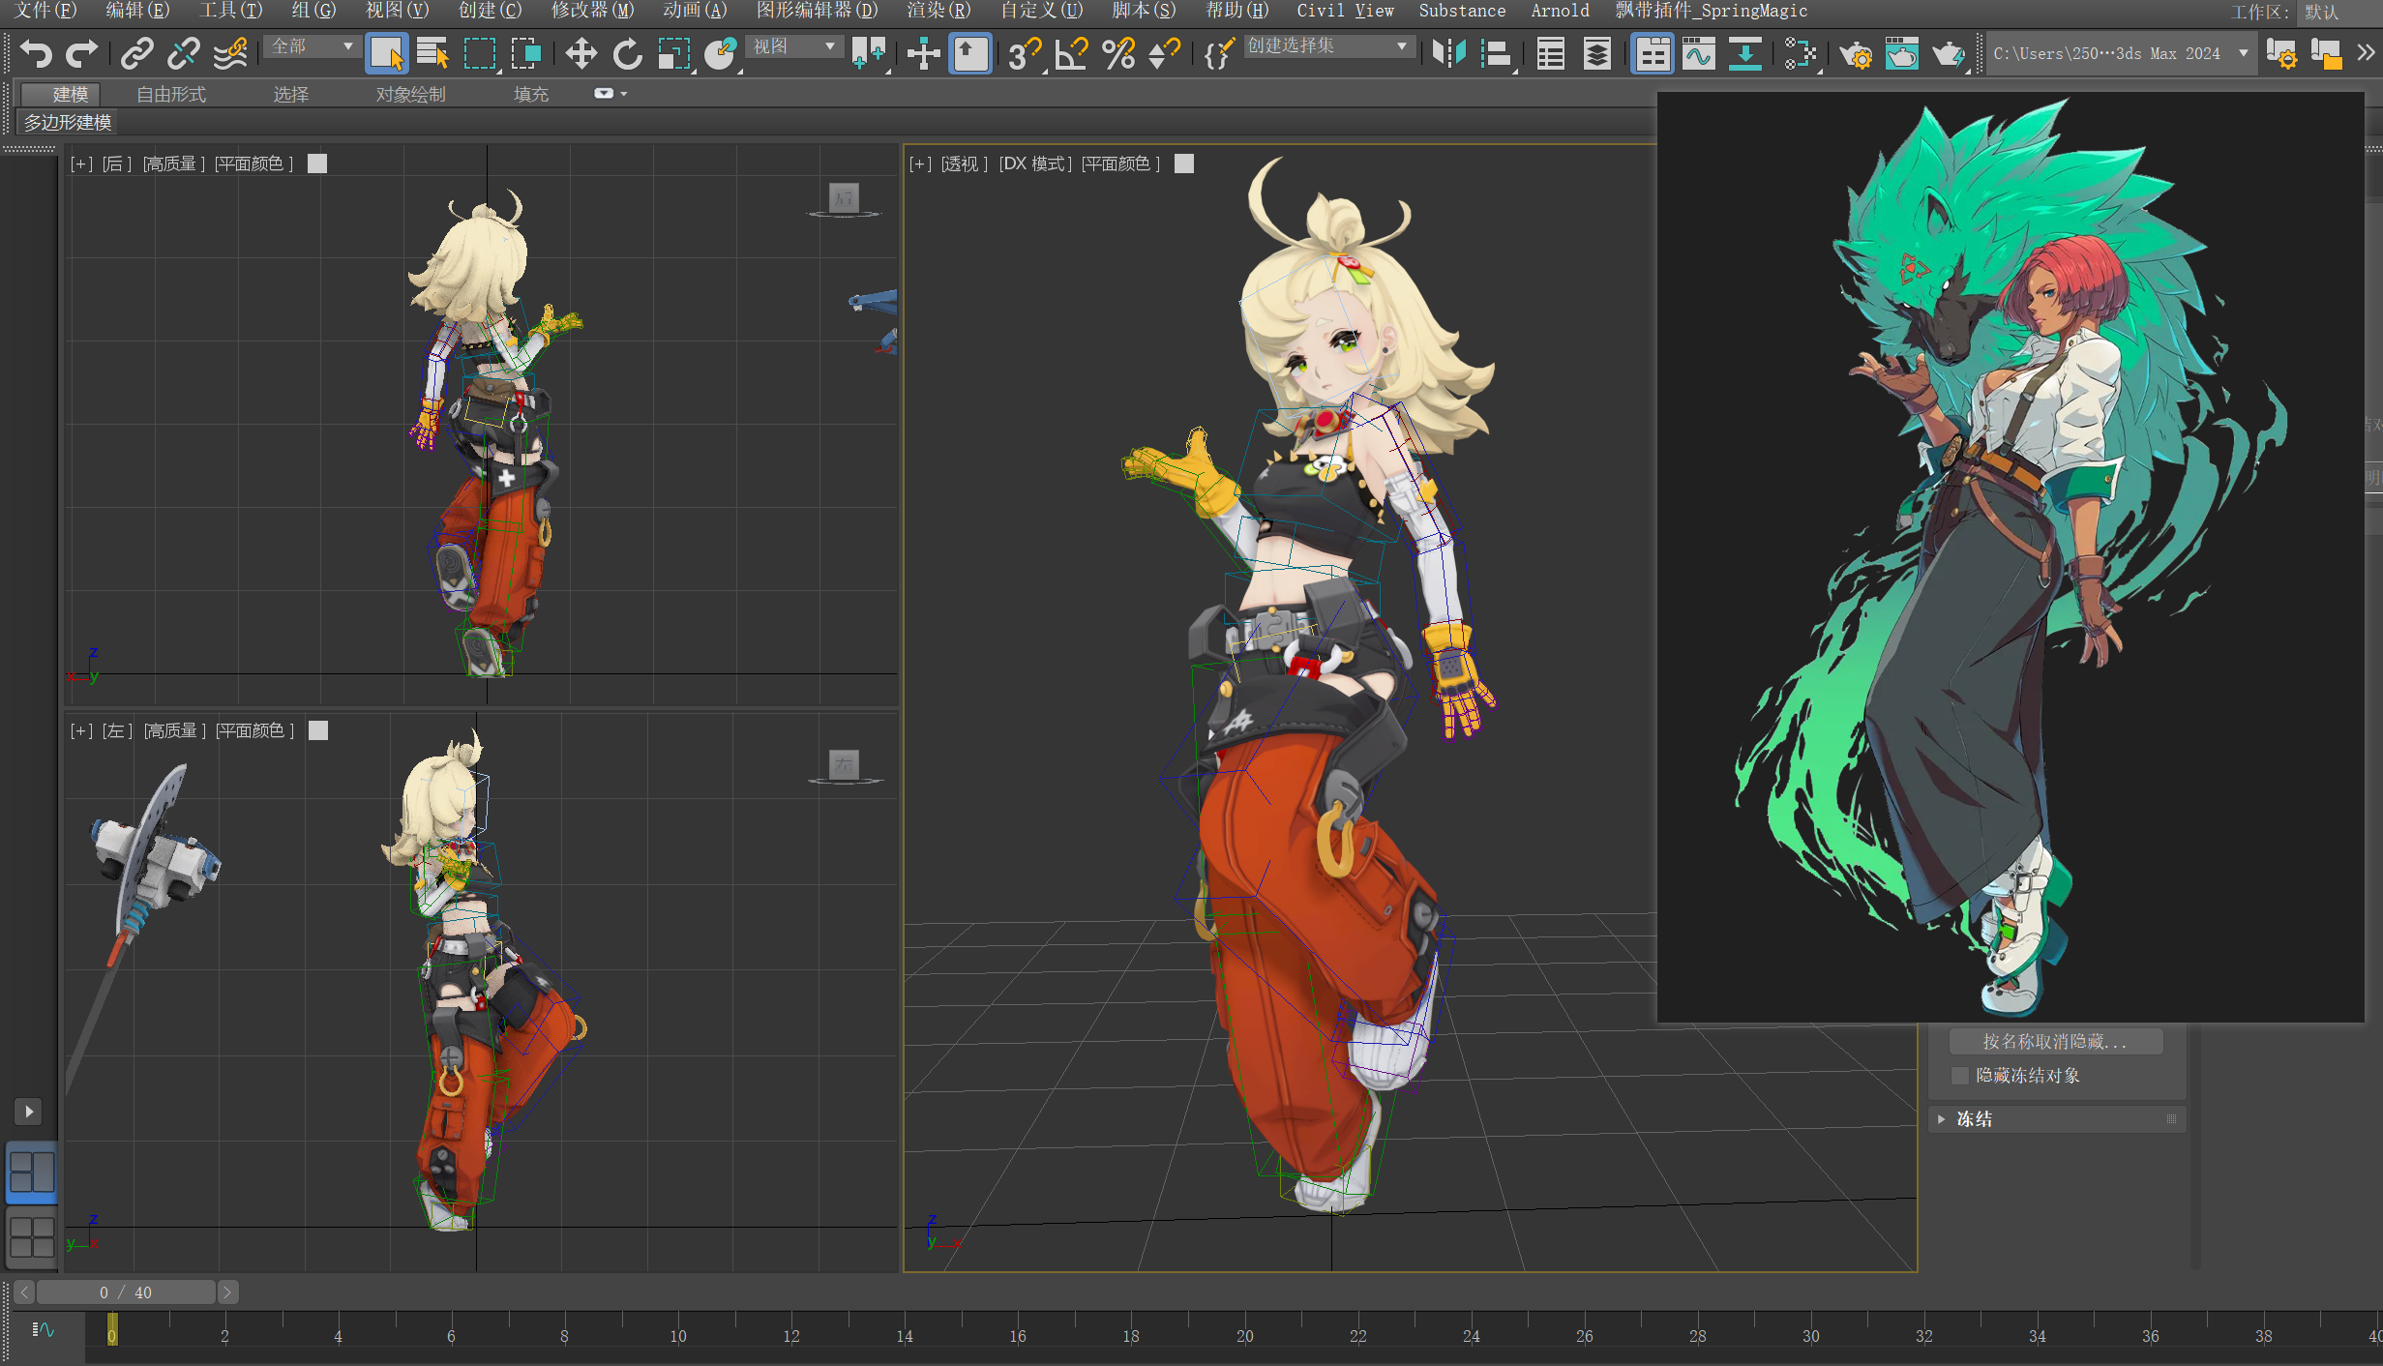Open the Rendered Frame Window icon
This screenshot has height=1366, width=2383.
pos(1902,53)
